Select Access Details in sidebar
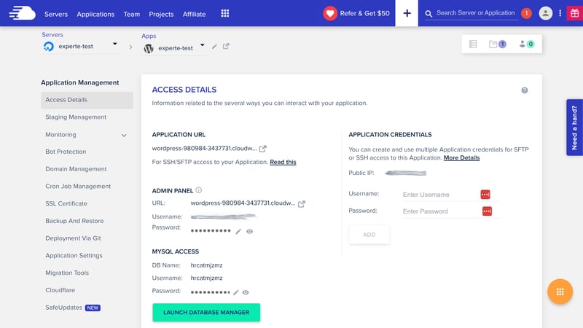The image size is (583, 328). point(87,100)
